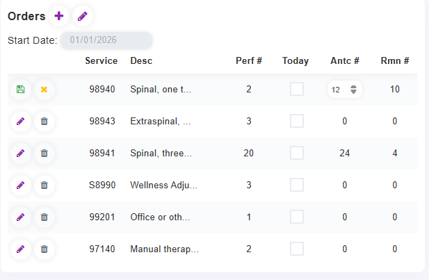Viewport: 429px width, 280px height.
Task: Check Today box for service 98941
Action: (x=297, y=153)
